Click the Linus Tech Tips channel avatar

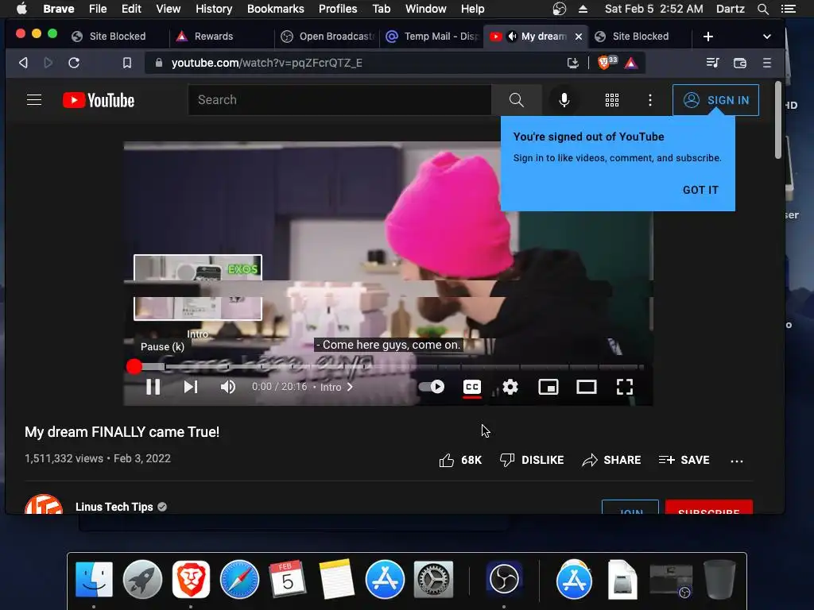(44, 504)
